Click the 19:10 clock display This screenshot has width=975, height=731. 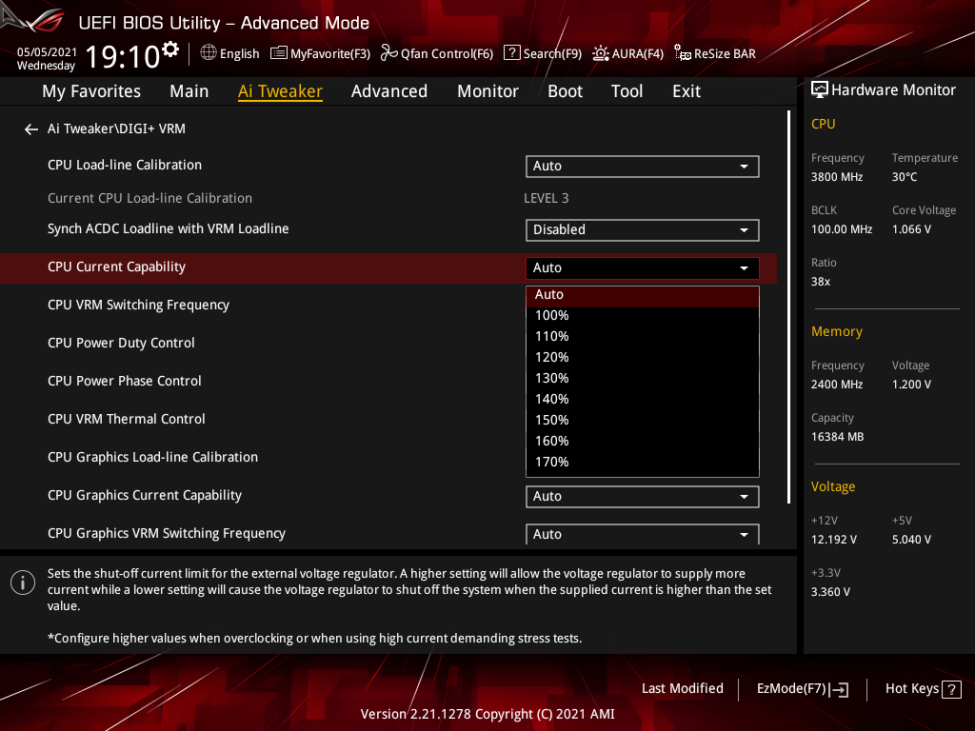(122, 56)
